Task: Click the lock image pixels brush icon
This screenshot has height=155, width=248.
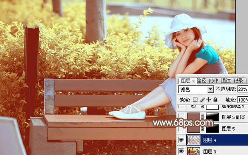Action: click(x=202, y=99)
